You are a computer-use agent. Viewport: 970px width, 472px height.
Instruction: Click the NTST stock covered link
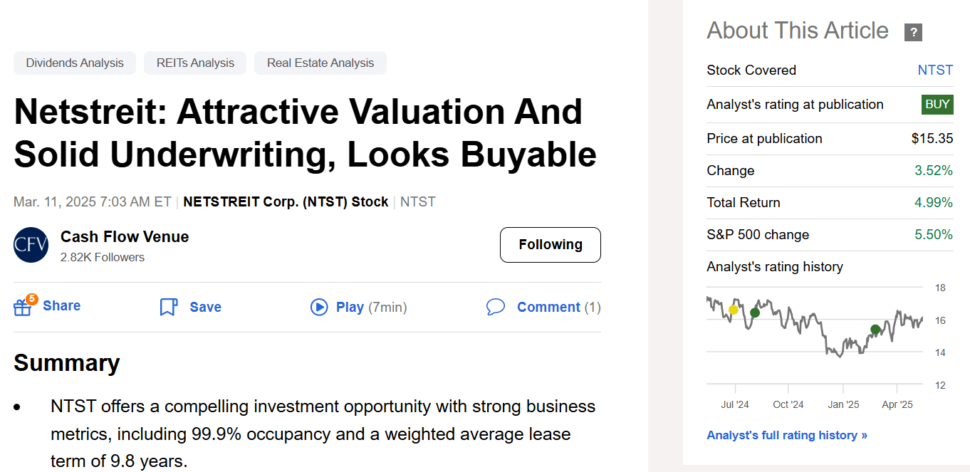coord(935,70)
